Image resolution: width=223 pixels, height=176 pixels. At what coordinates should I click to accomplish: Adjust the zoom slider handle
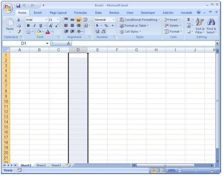click(196, 170)
